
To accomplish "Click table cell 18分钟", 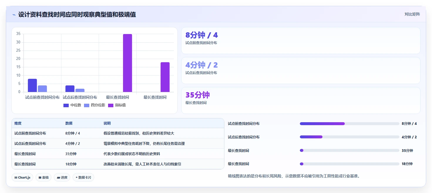I will click(71, 164).
